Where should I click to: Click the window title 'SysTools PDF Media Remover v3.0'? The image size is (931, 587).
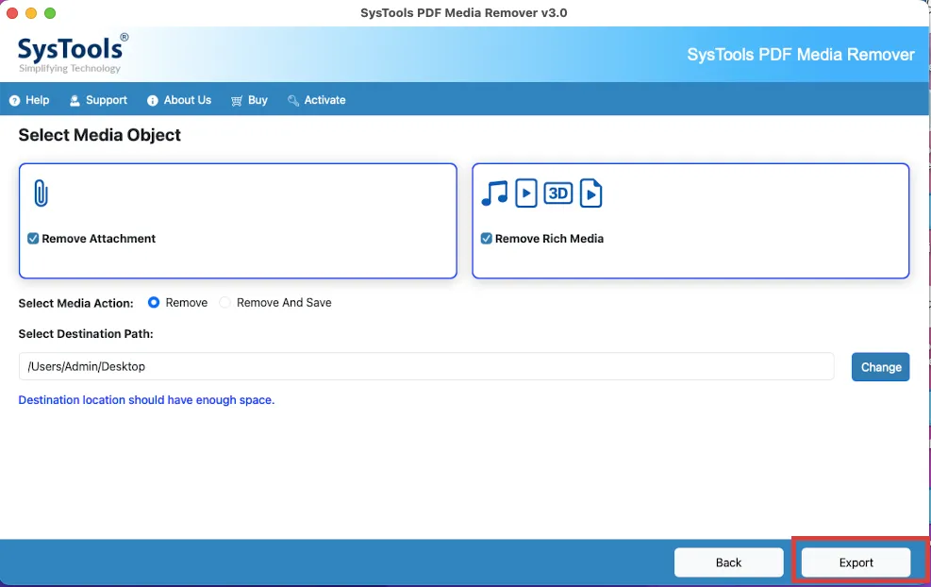(464, 12)
